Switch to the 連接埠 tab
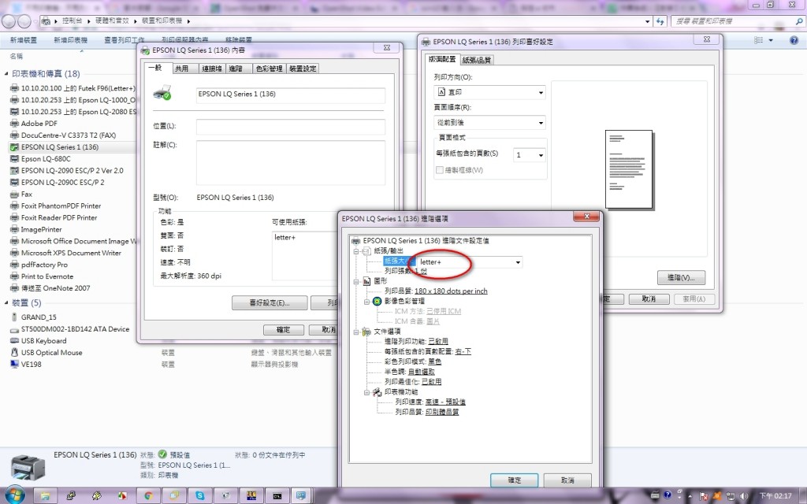Image resolution: width=807 pixels, height=504 pixels. pos(212,69)
